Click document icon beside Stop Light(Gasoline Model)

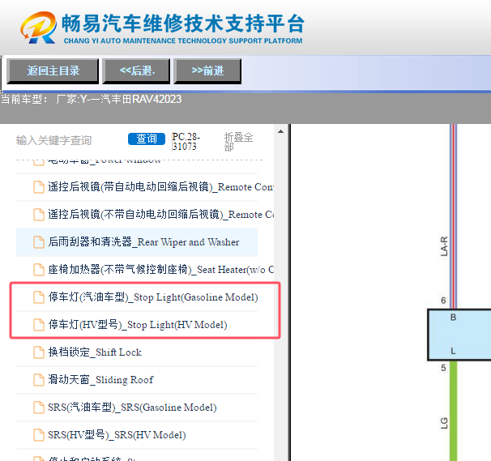click(x=39, y=297)
